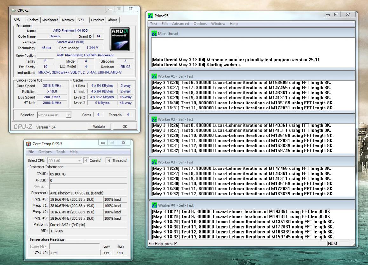Click the Freq. #0 frequency field in Core Temp
The height and width of the screenshot is (265, 368).
pyautogui.click(x=76, y=199)
